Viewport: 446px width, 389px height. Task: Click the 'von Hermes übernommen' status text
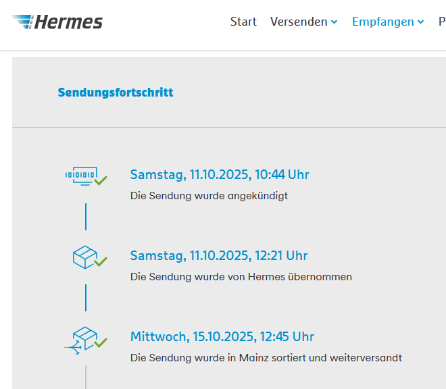(241, 277)
